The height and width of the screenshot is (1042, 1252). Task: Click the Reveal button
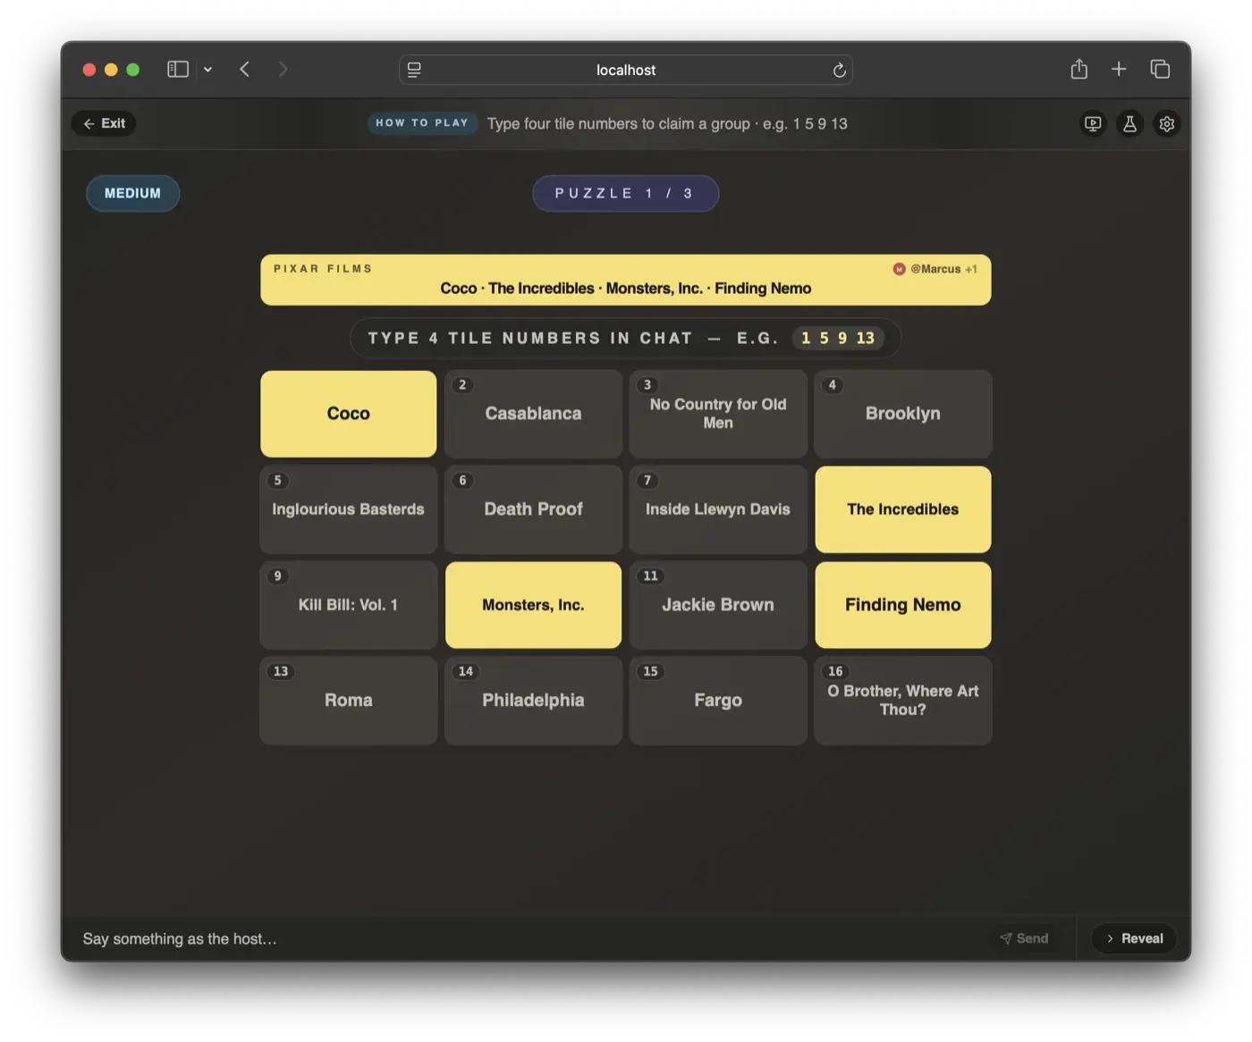click(1134, 938)
